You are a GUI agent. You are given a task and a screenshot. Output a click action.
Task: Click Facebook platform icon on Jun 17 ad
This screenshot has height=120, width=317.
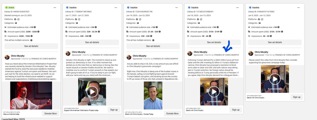point(76,19)
